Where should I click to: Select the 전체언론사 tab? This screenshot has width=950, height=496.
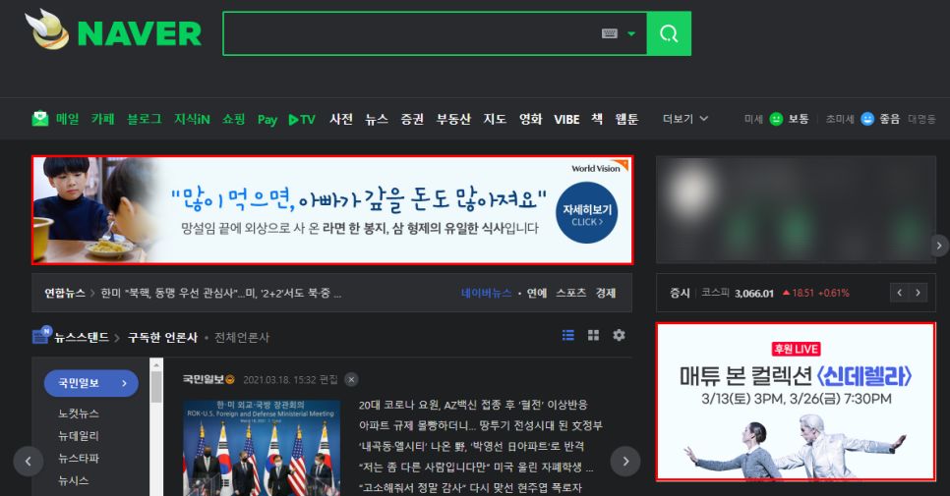click(242, 338)
